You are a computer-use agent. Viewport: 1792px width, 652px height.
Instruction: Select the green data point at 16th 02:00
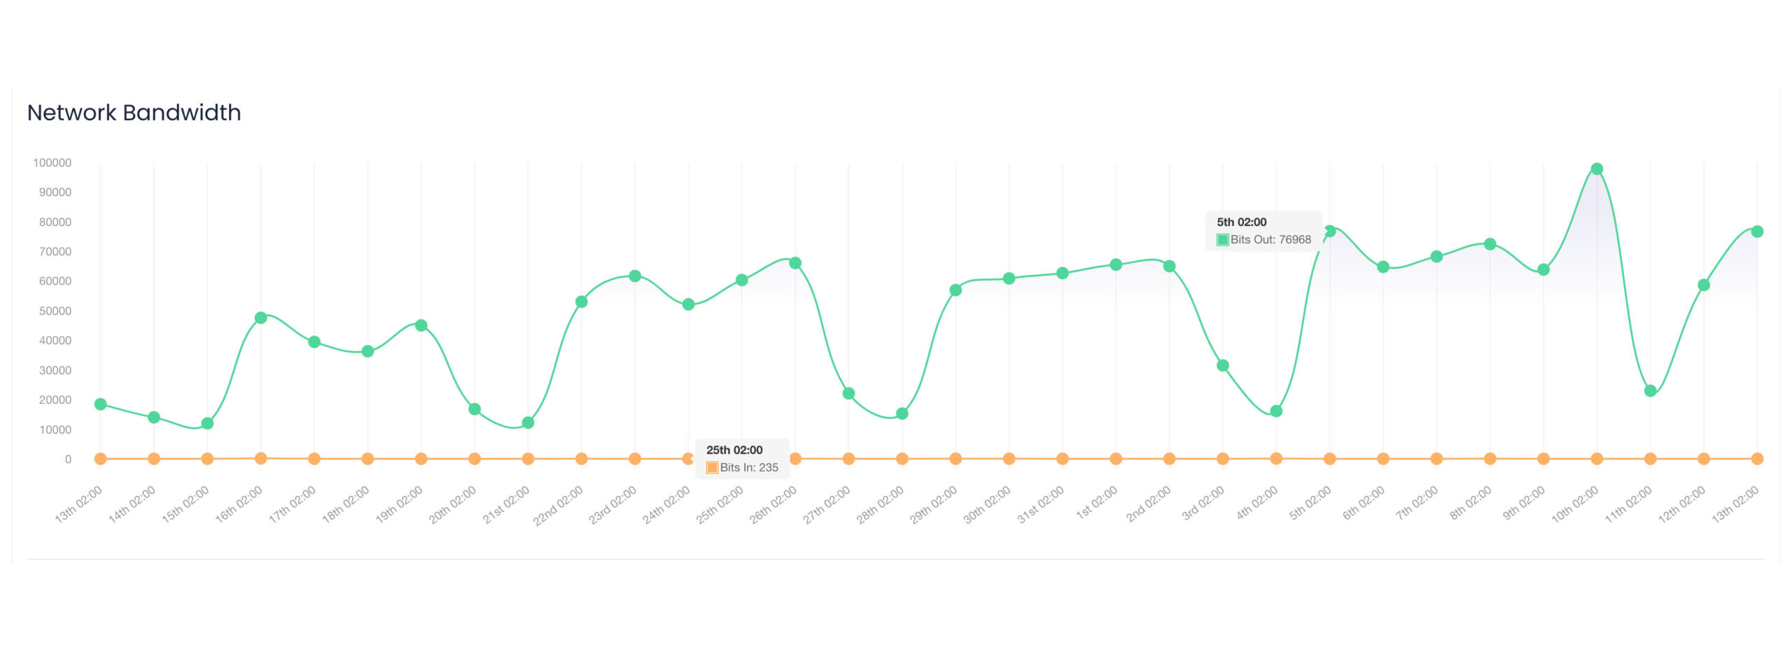coord(261,318)
